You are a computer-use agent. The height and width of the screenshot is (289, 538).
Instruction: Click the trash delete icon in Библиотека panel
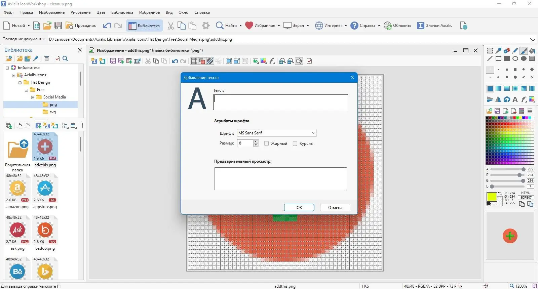pyautogui.click(x=46, y=58)
